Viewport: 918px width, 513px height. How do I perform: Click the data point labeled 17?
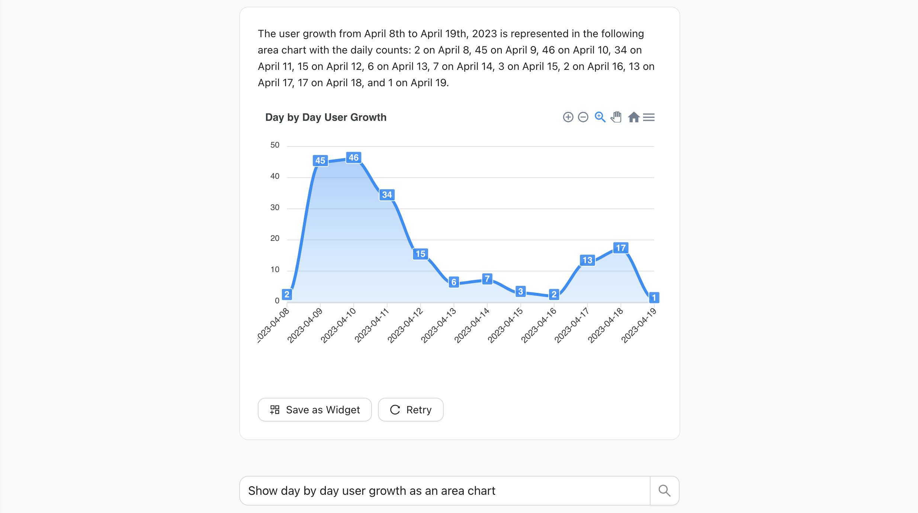point(620,248)
